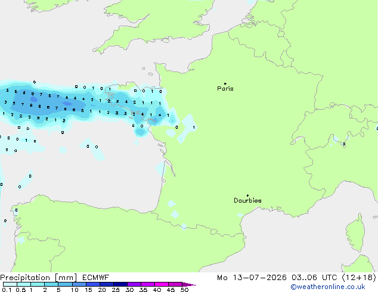Pick the 25–30 mm dark navy swatch
Viewport: 378px width, 292px height.
coord(120,284)
